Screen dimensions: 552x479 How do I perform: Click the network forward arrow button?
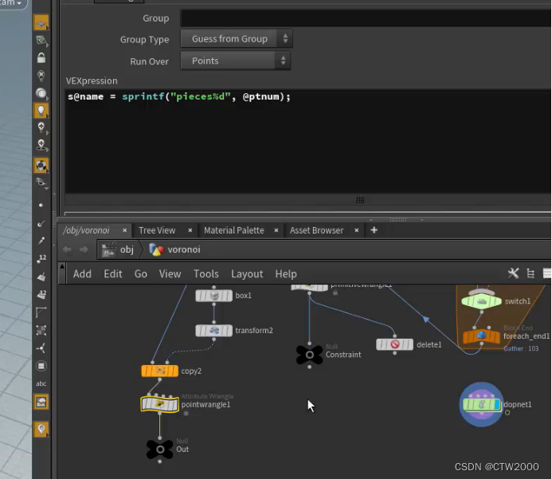pos(84,249)
